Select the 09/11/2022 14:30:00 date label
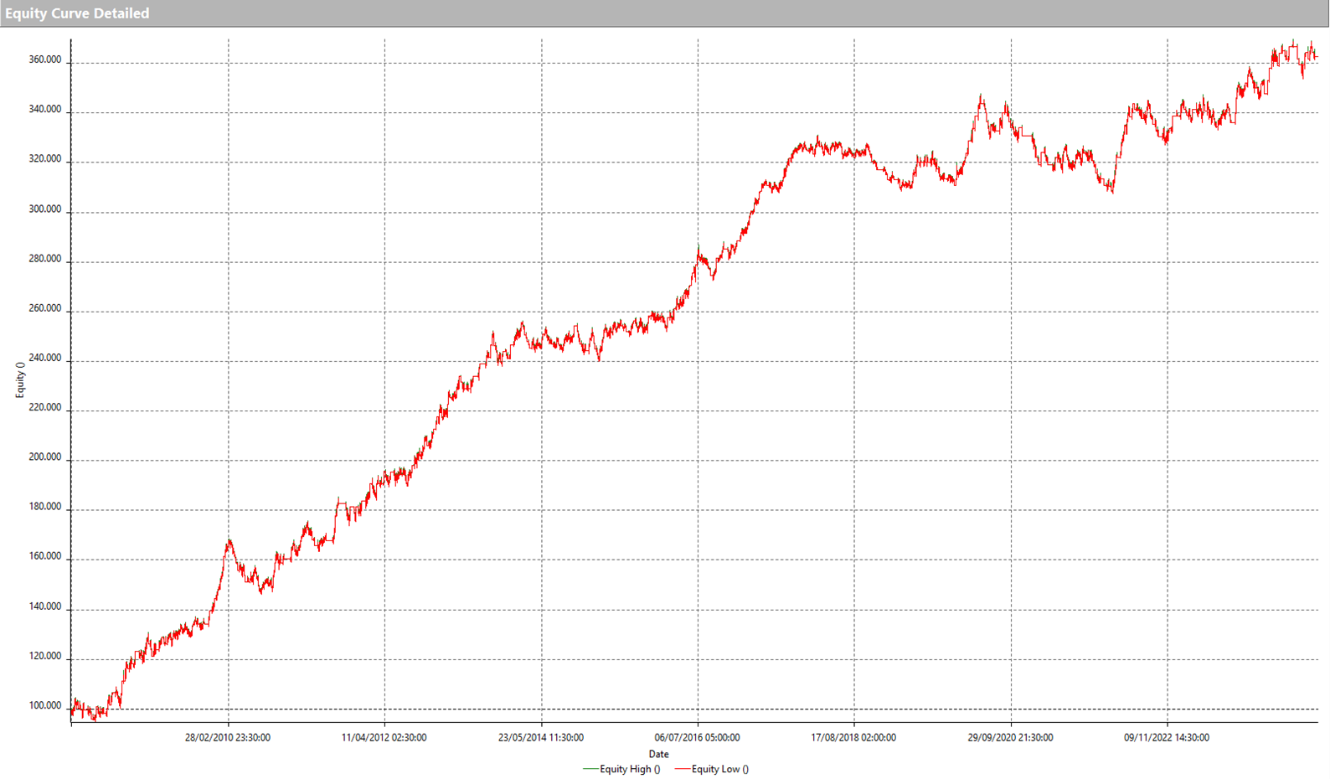Screen dimensions: 1330x779 (x=1167, y=738)
